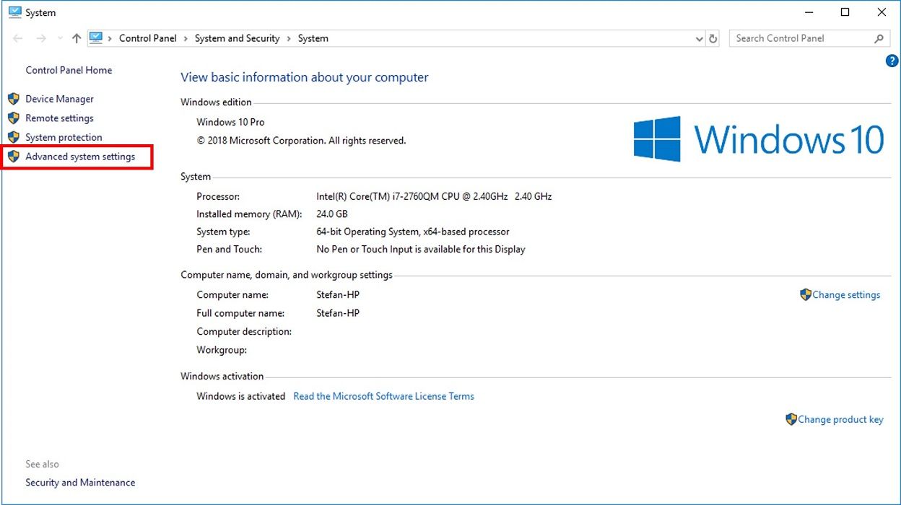Viewport: 901px width, 505px height.
Task: Click Change product key link
Action: click(x=840, y=419)
